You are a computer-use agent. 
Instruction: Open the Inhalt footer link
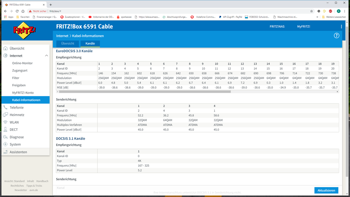click(30, 181)
